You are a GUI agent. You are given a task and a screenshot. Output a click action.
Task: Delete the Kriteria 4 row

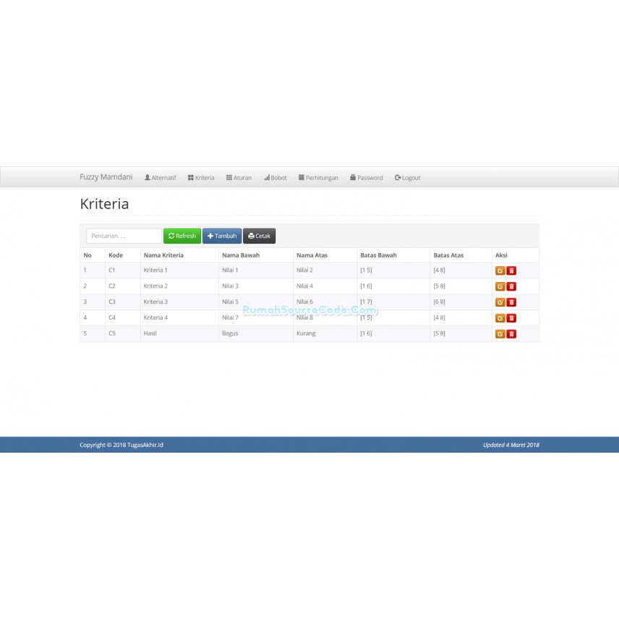[x=511, y=317]
